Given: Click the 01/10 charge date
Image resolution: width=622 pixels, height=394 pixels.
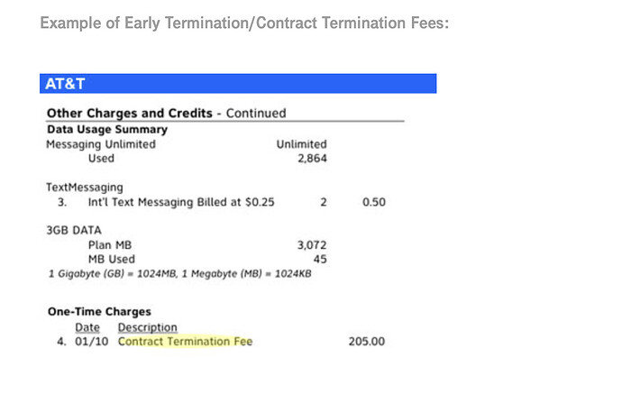Looking at the screenshot, I should tap(92, 342).
